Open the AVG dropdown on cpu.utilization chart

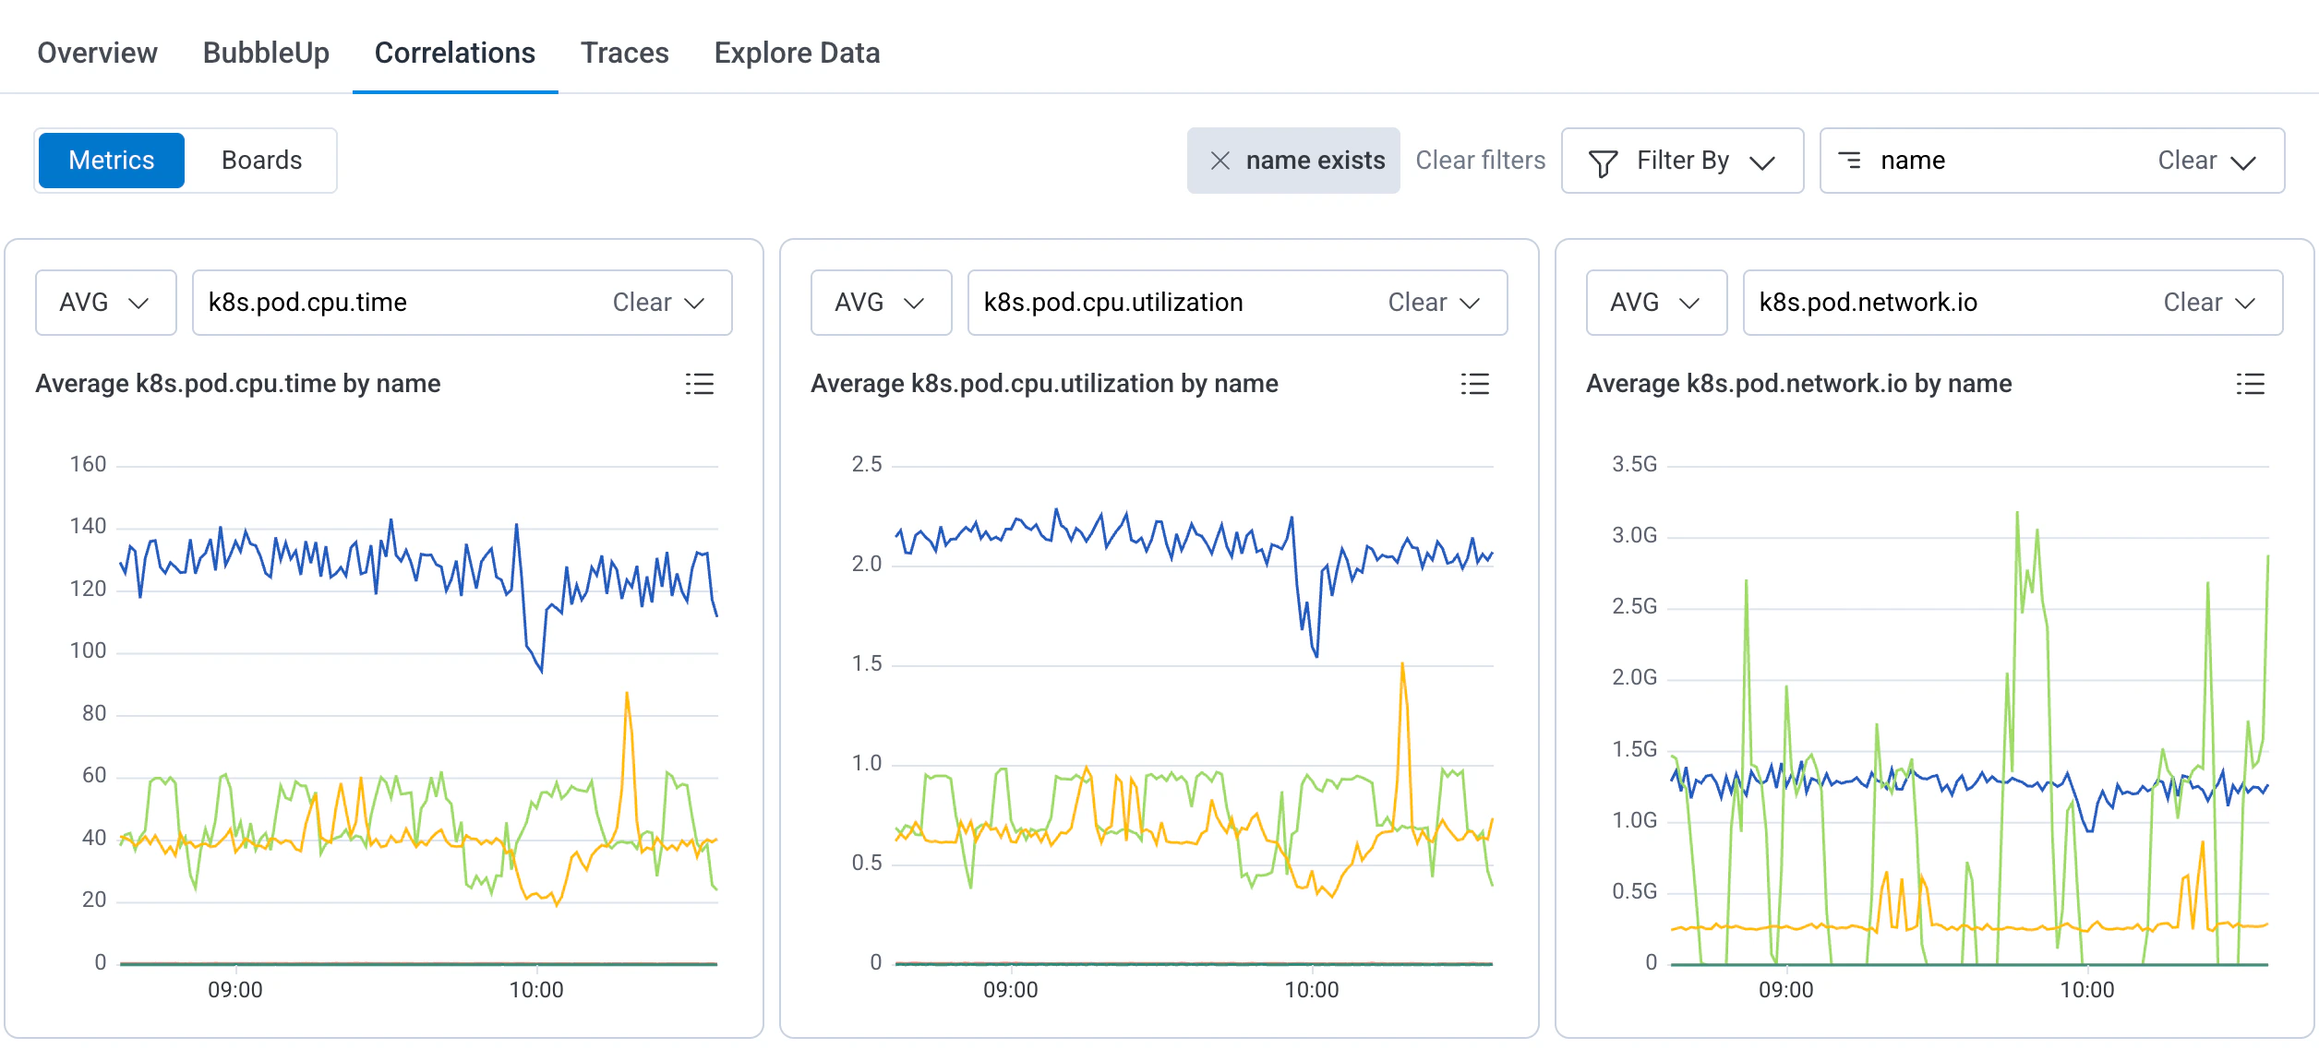click(881, 302)
